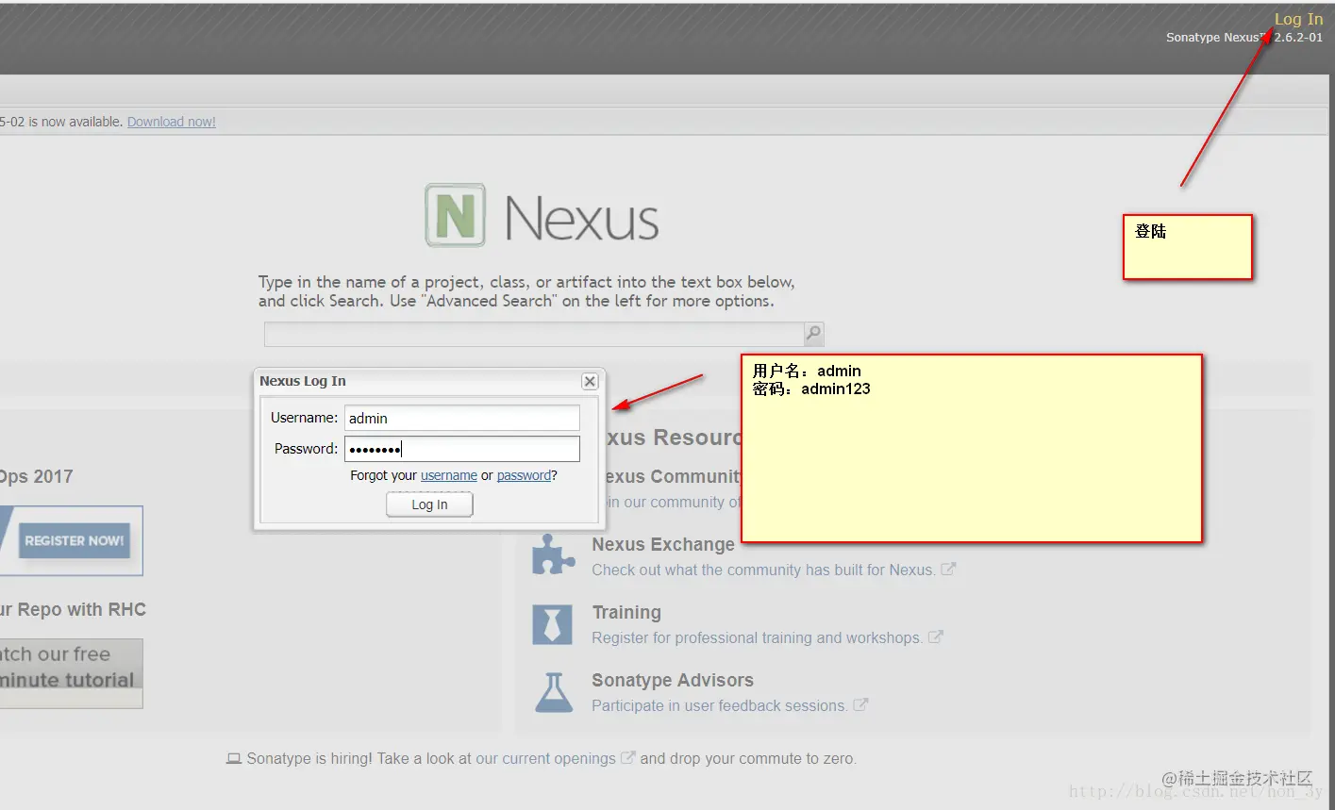
Task: Click the magnifier search icon beside the search box
Action: pyautogui.click(x=813, y=334)
